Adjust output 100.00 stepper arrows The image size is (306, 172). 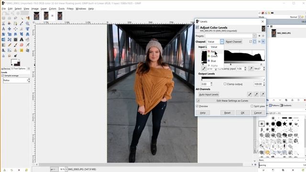tap(264, 84)
